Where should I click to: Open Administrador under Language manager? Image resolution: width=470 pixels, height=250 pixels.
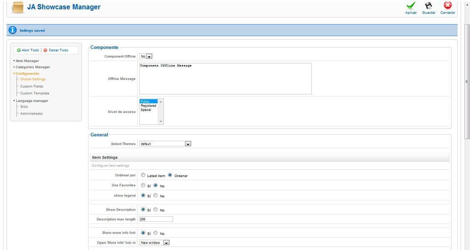[x=31, y=114]
